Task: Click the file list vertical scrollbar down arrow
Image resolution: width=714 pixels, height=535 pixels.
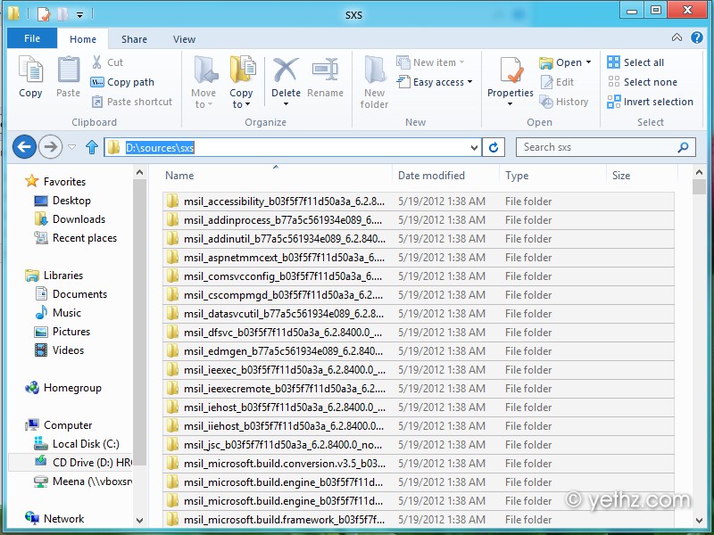Action: click(x=699, y=520)
